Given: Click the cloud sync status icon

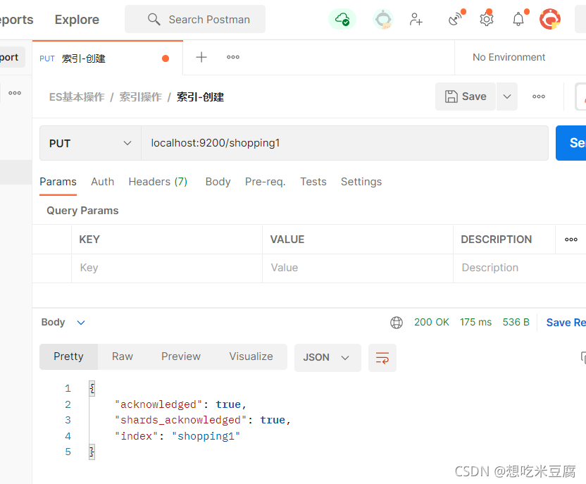Looking at the screenshot, I should tap(342, 19).
